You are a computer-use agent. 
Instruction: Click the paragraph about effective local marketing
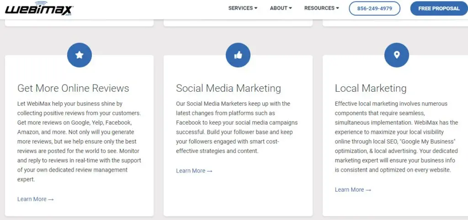pos(396,137)
